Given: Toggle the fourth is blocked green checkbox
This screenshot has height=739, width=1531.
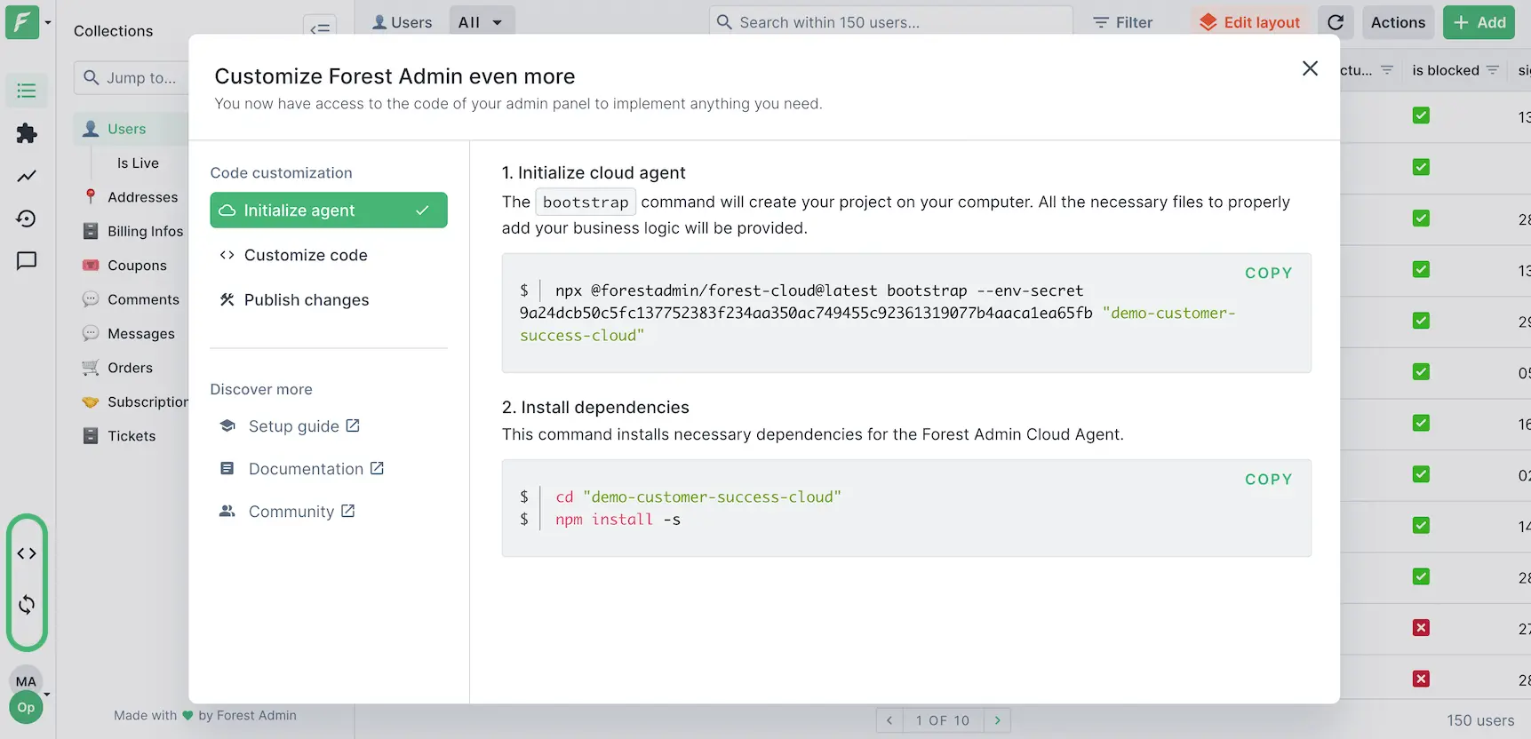Looking at the screenshot, I should tap(1421, 269).
